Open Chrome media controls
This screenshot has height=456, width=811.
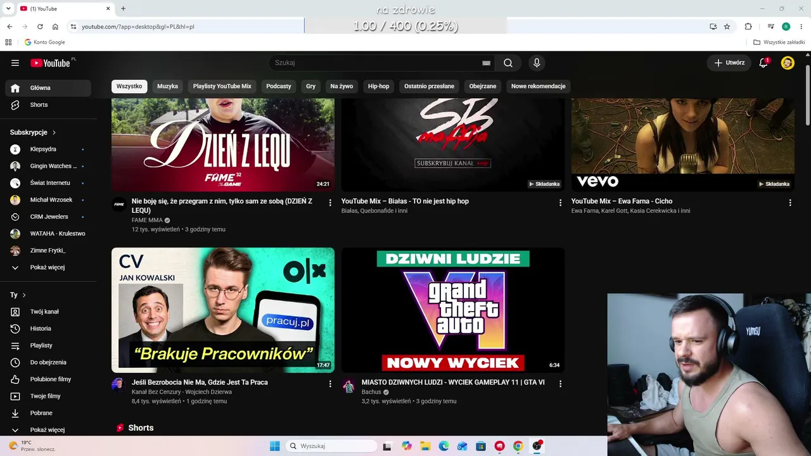point(770,27)
